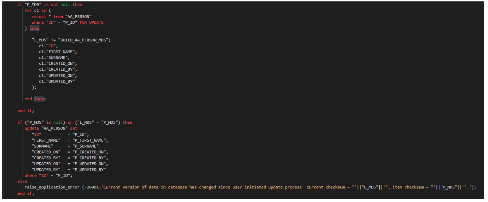Click 'for' in the 'for c1 in (' line
Screen dimensions: 488x202
click(28, 10)
